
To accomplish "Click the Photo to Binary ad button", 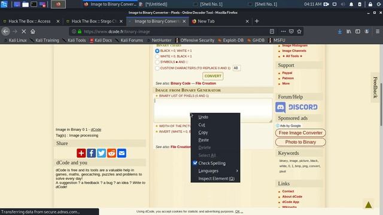I will pos(300,142).
